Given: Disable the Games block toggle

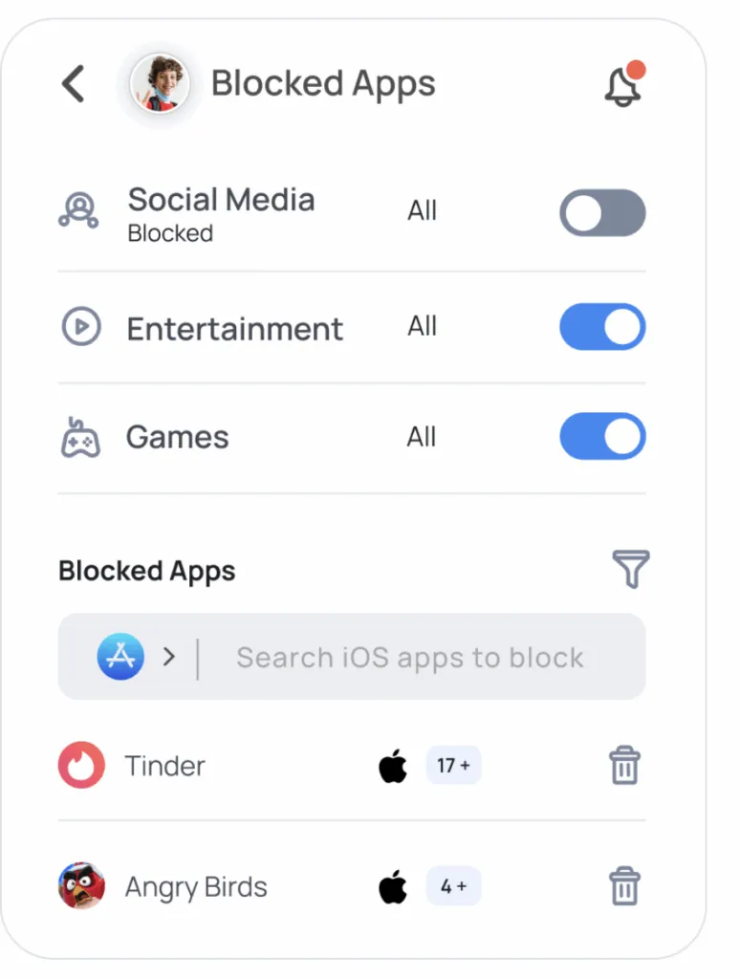Looking at the screenshot, I should click(x=602, y=437).
